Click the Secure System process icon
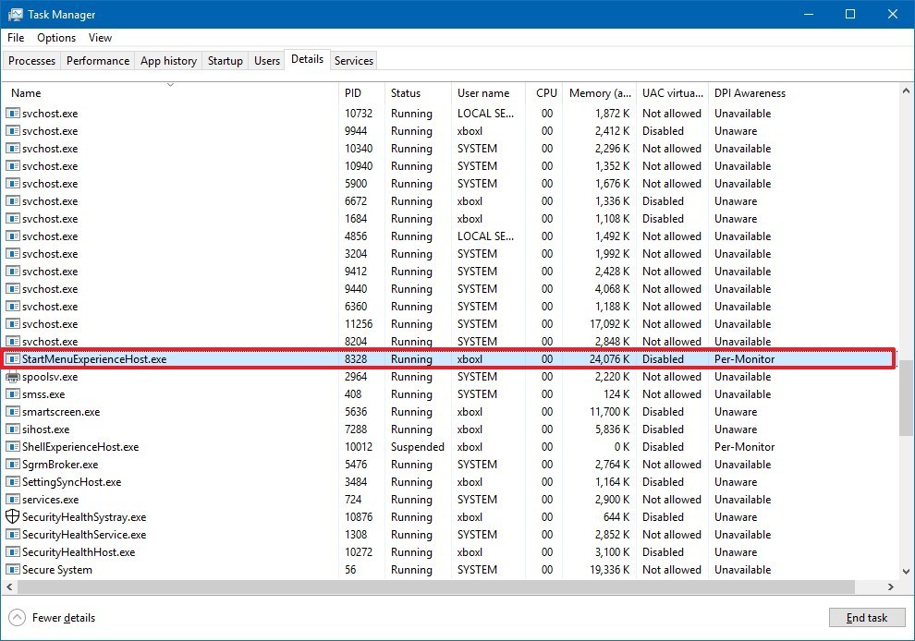 pyautogui.click(x=12, y=569)
